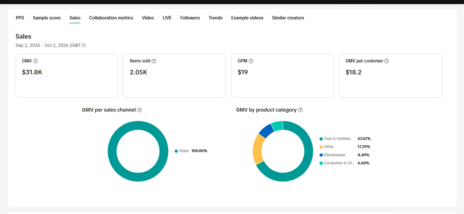This screenshot has width=464, height=214.
Task: Click the Toys & Hobbies legend dot
Action: point(321,139)
